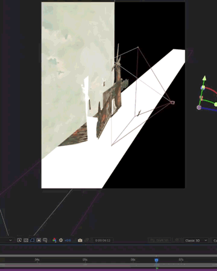
Task: Click the 0:00:06:12 timecode display
Action: [x=102, y=240]
